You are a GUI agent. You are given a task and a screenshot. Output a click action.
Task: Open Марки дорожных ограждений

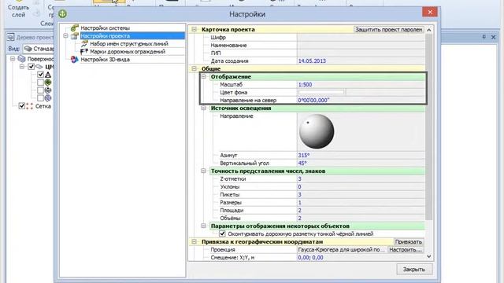click(128, 52)
